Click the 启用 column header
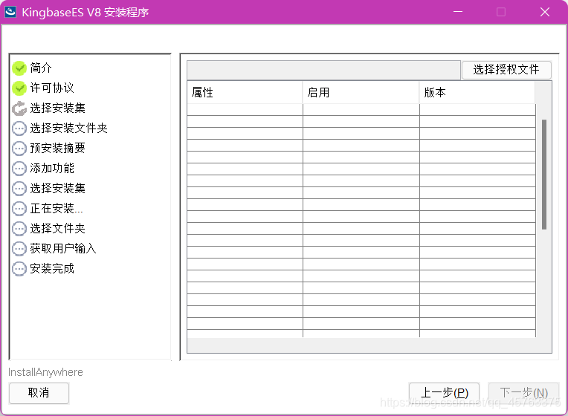568x416 pixels. (361, 93)
